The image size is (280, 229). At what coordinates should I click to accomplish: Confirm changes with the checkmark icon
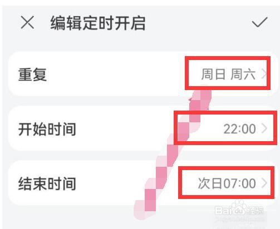[x=259, y=22]
